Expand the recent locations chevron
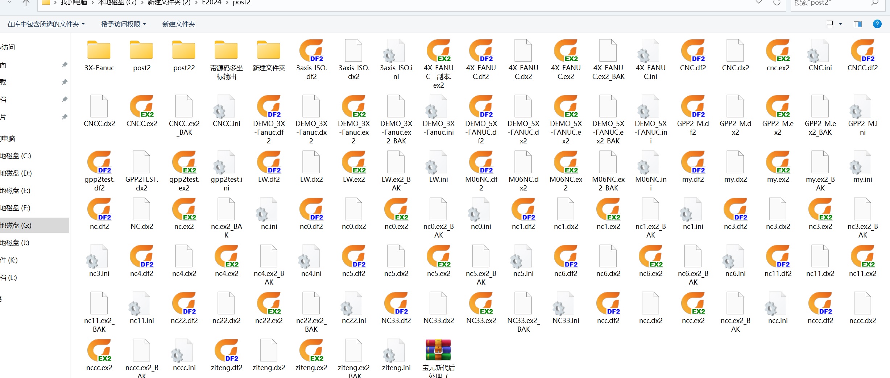The image size is (890, 378). [x=9, y=3]
